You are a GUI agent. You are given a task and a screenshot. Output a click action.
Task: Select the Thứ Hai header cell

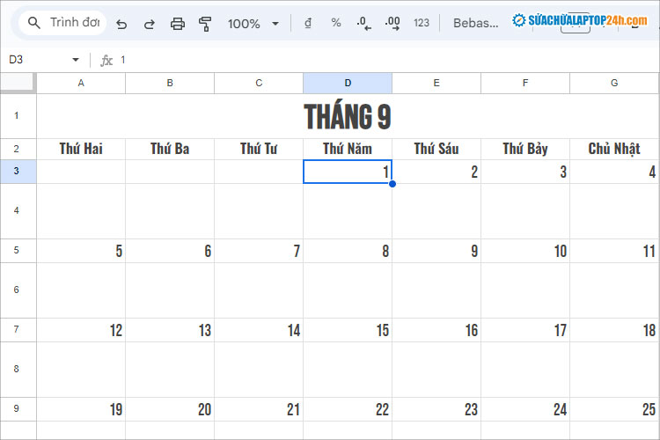click(x=81, y=149)
